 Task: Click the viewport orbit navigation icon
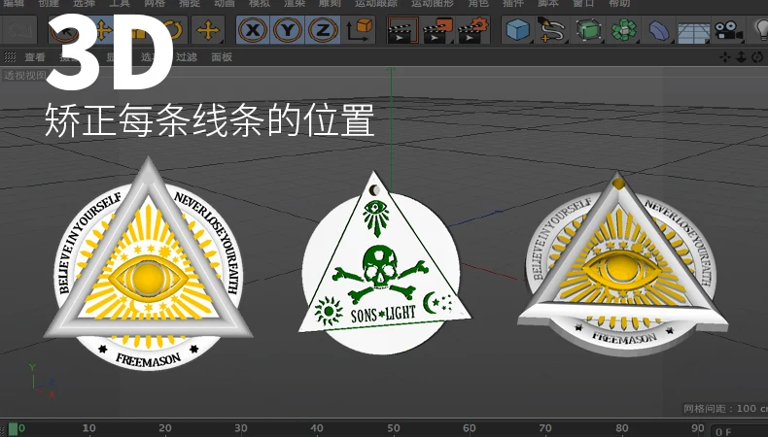757,57
